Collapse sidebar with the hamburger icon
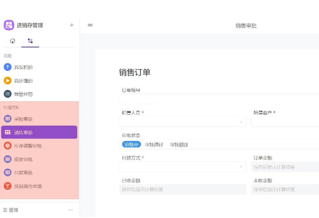The image size is (319, 218). pos(90,25)
